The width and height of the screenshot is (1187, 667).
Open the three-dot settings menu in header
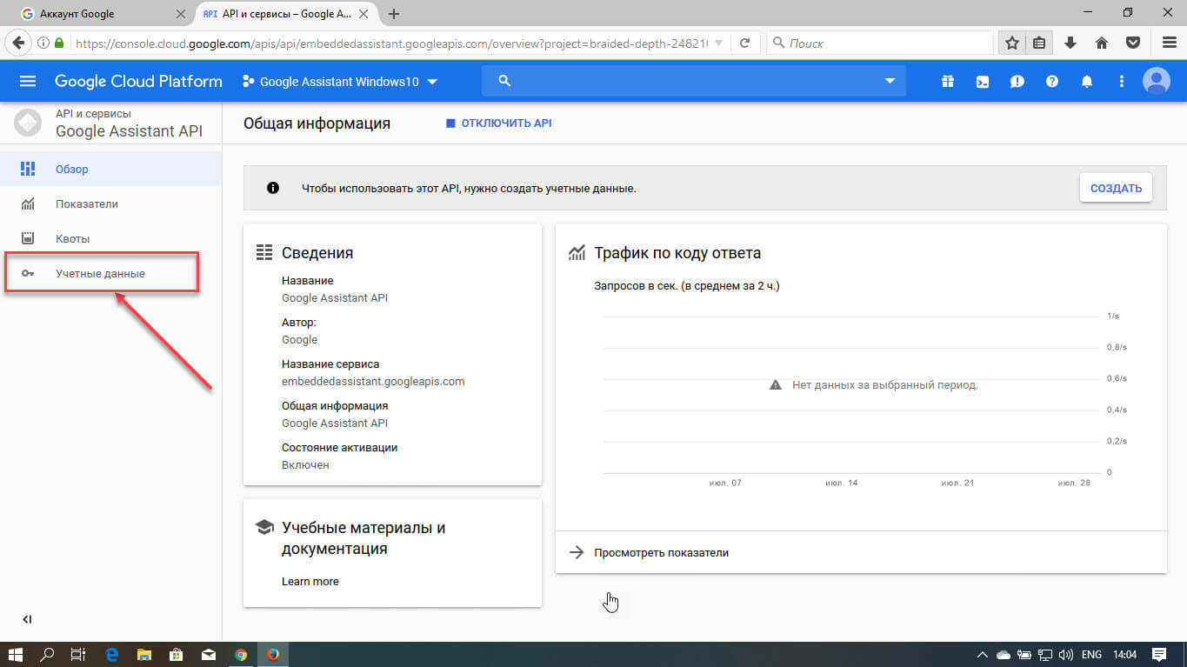point(1122,81)
